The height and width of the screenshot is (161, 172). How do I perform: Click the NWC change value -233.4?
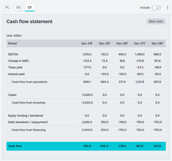(x=87, y=61)
